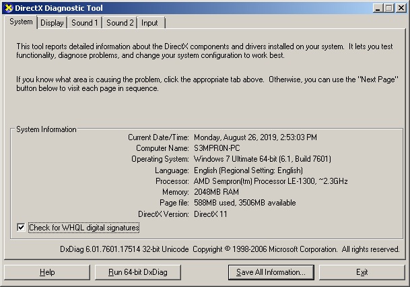This screenshot has width=410, height=287.
Task: Click the Microsoft Corporation copyright text
Action: 296,249
